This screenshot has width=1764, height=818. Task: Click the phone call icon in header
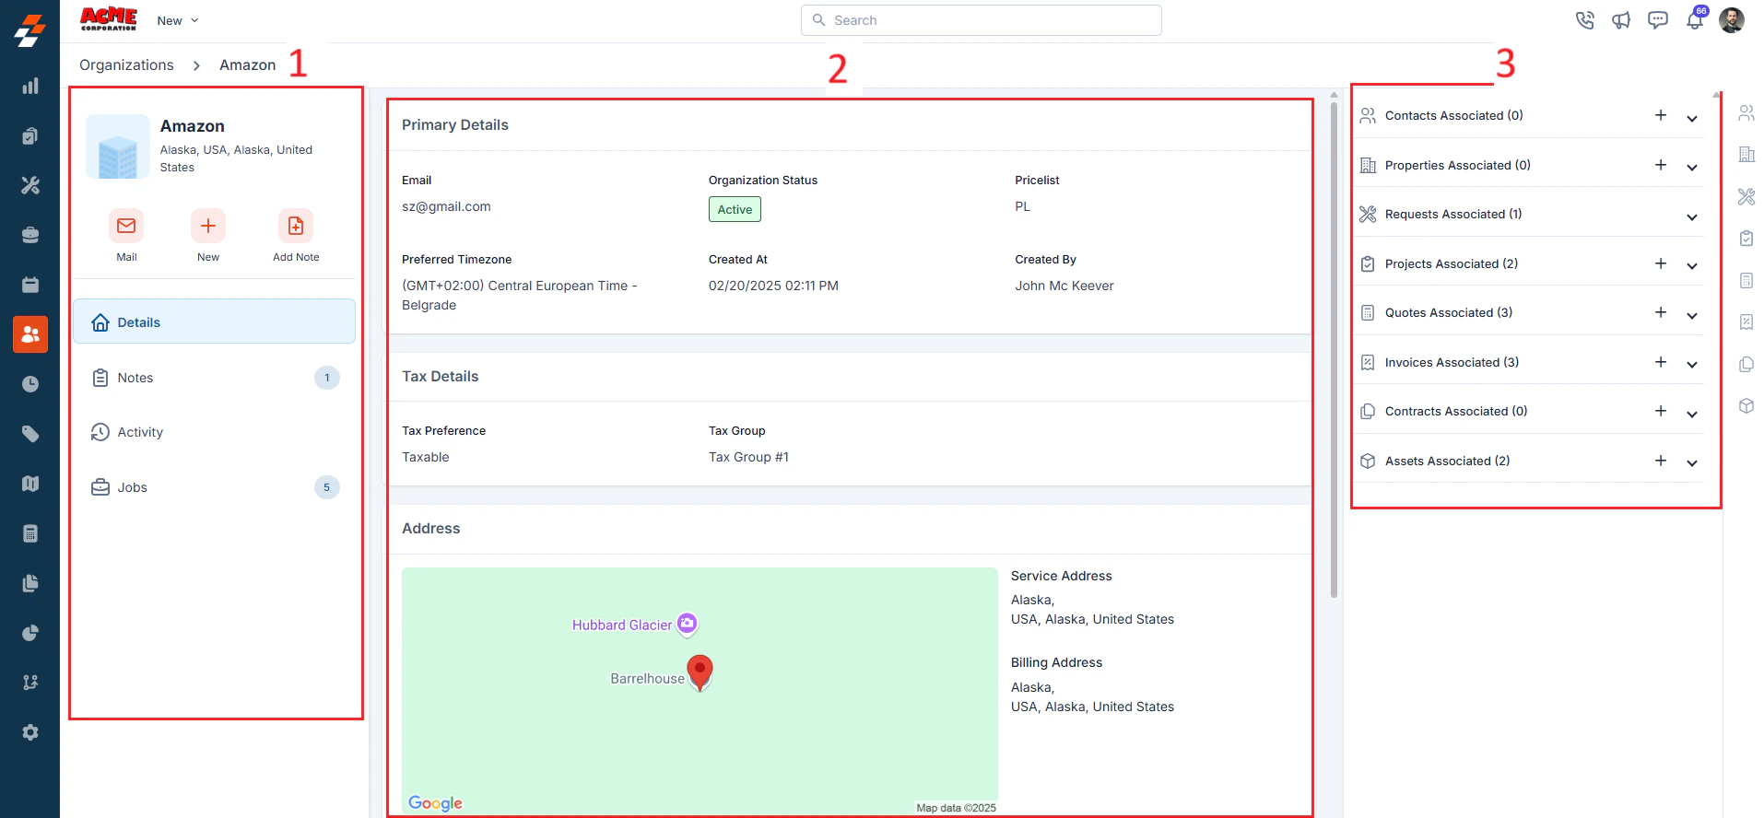[1585, 20]
